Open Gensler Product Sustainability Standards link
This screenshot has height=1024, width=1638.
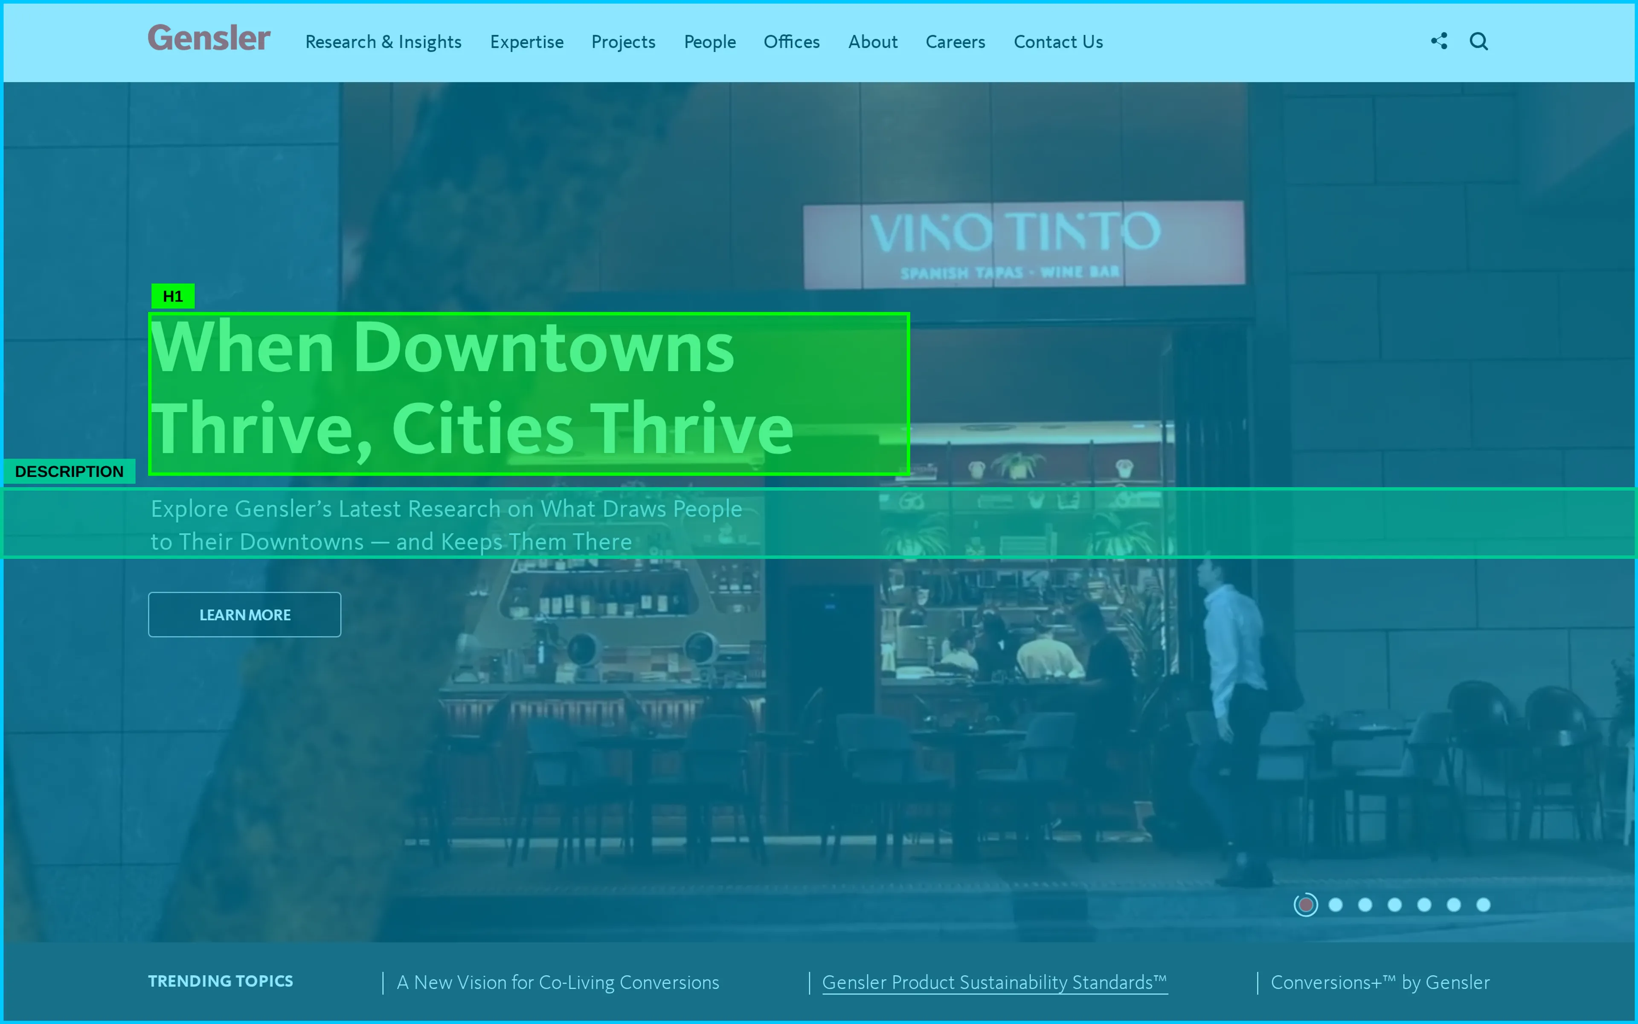click(x=994, y=982)
